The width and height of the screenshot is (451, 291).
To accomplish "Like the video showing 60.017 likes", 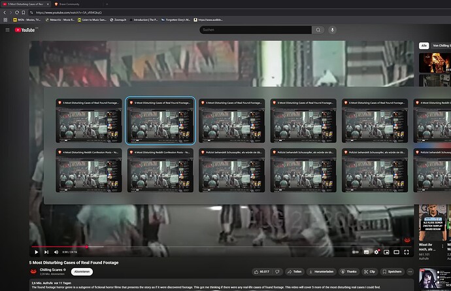I will click(x=261, y=272).
